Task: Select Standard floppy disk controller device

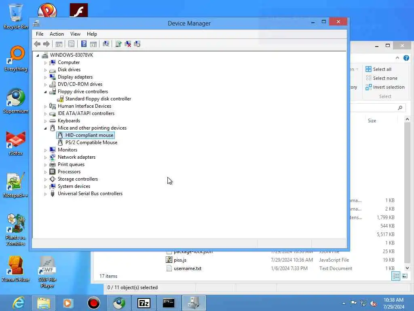Action: tap(98, 99)
